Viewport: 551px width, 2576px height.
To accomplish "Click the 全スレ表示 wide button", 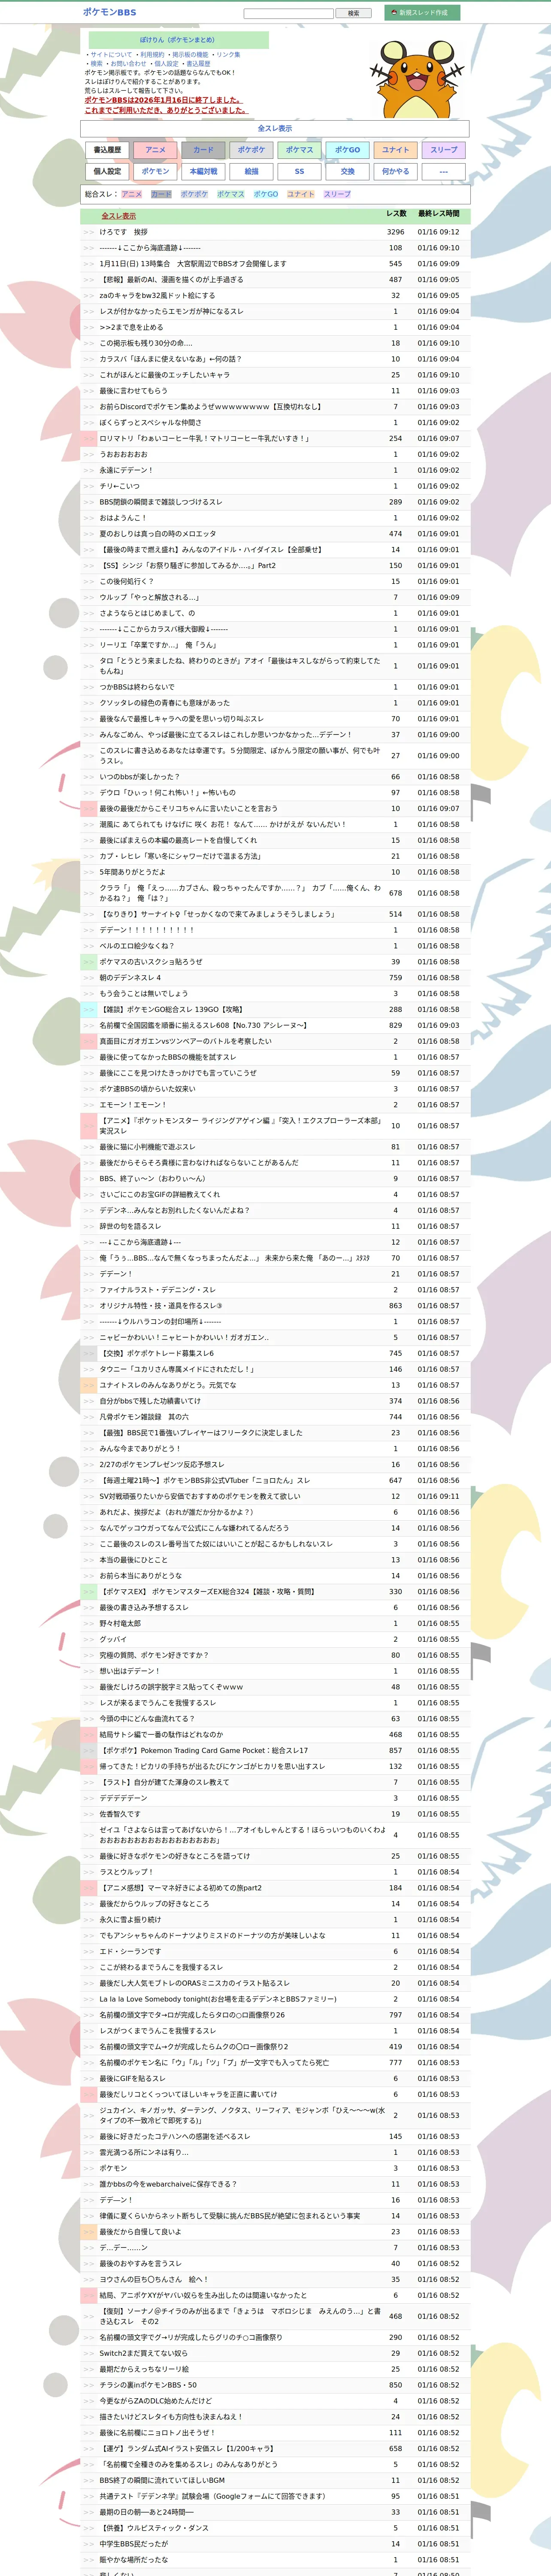I will pyautogui.click(x=275, y=129).
